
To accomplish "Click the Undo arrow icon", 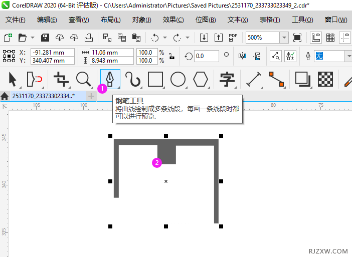I will point(154,38).
